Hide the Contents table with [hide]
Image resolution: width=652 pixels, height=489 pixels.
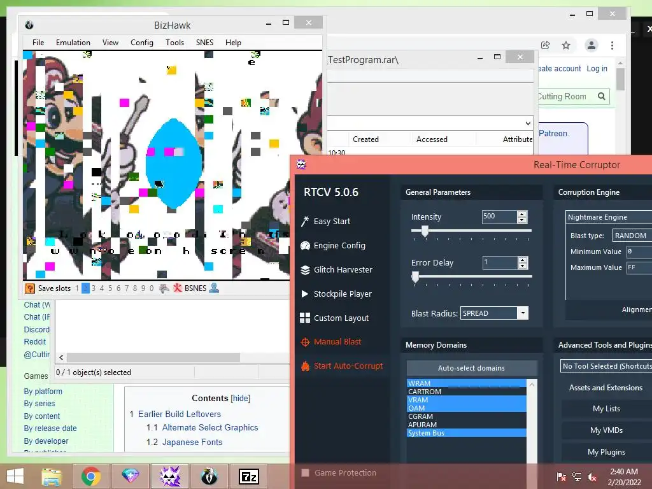click(x=241, y=399)
